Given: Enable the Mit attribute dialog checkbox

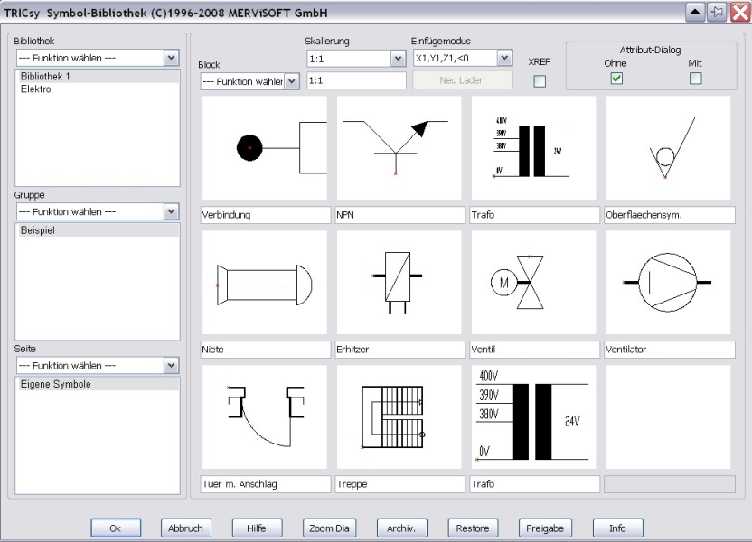Looking at the screenshot, I should tap(695, 78).
